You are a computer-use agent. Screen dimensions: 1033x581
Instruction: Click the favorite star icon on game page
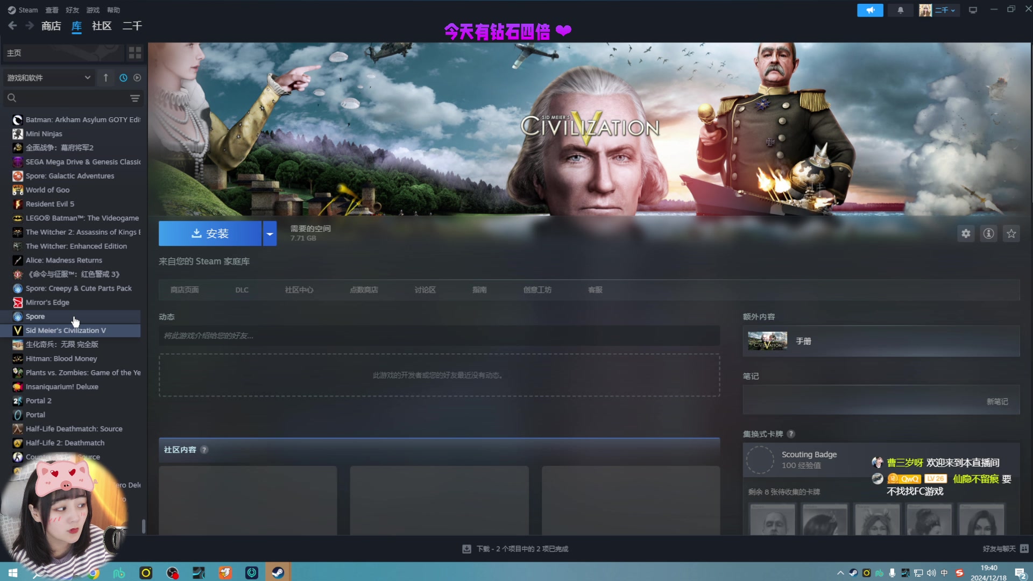1013,233
